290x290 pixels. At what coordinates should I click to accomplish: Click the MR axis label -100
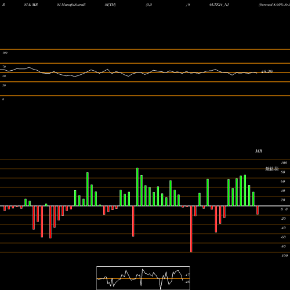point(284,256)
